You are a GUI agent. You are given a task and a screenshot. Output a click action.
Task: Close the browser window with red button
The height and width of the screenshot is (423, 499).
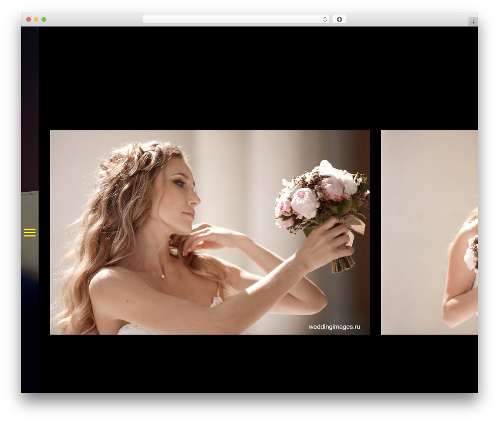28,20
